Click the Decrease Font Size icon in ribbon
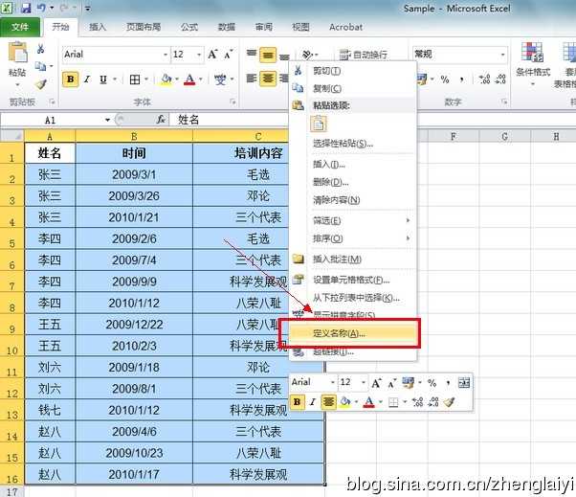This screenshot has height=497, width=576. (229, 55)
